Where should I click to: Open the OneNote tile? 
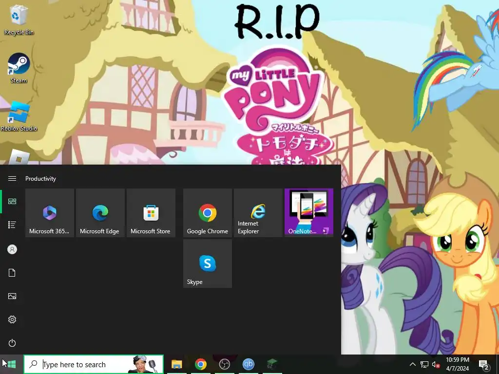coord(308,213)
